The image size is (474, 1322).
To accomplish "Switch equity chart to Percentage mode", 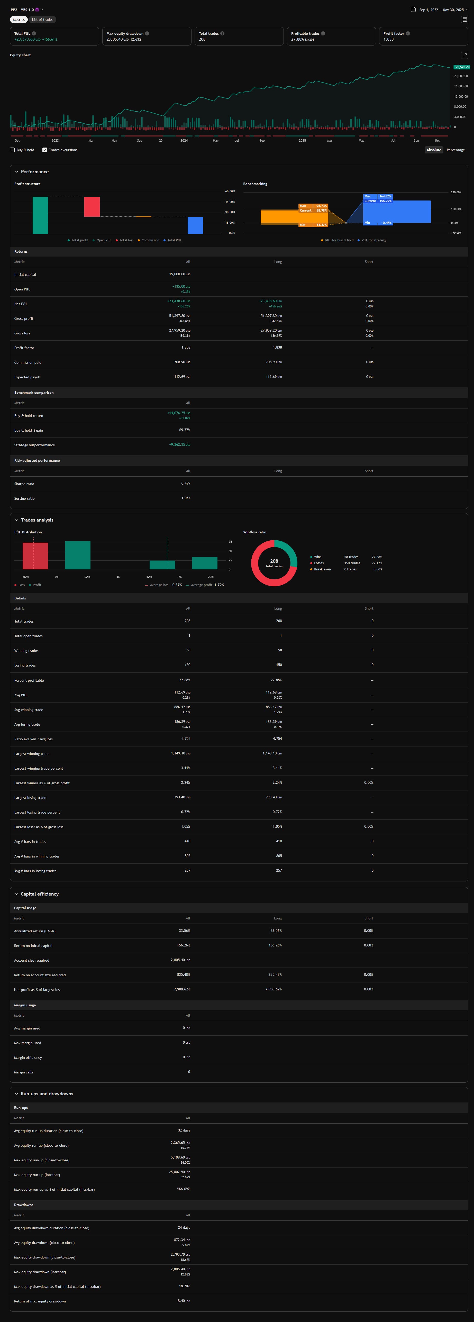I will 455,150.
